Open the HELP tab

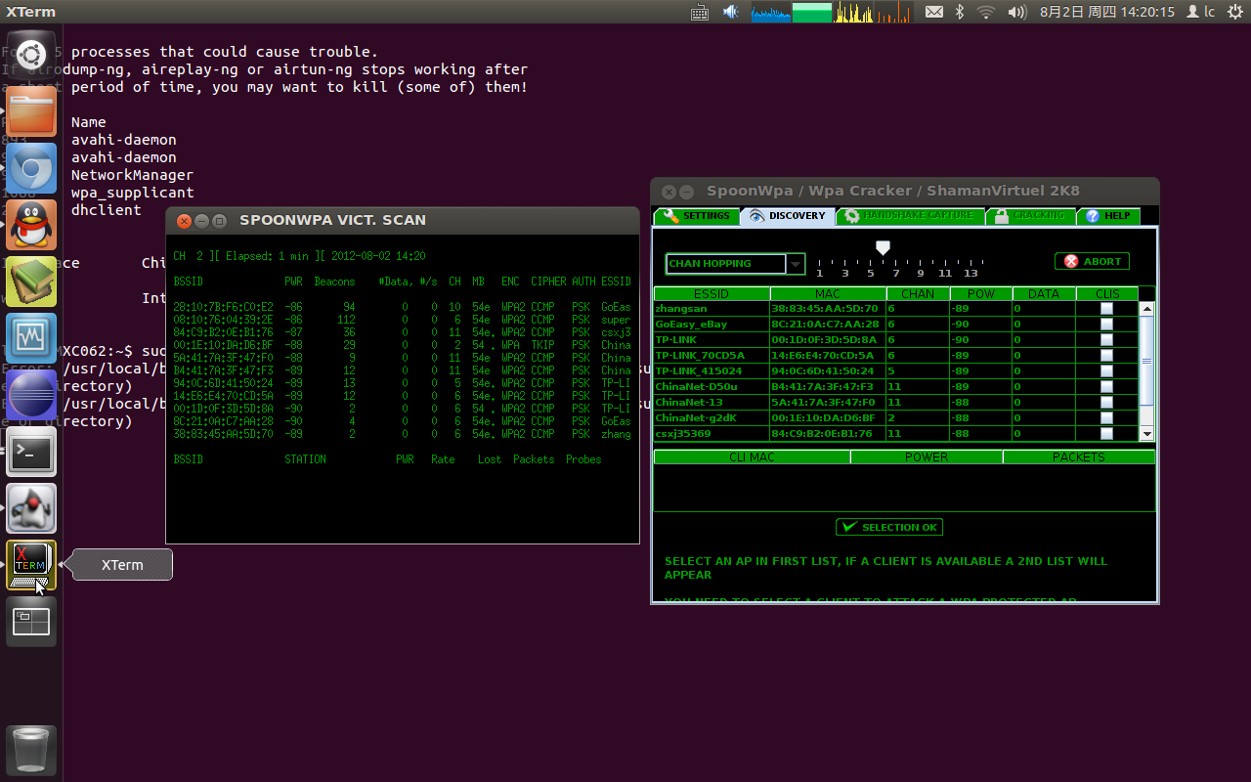point(1108,216)
